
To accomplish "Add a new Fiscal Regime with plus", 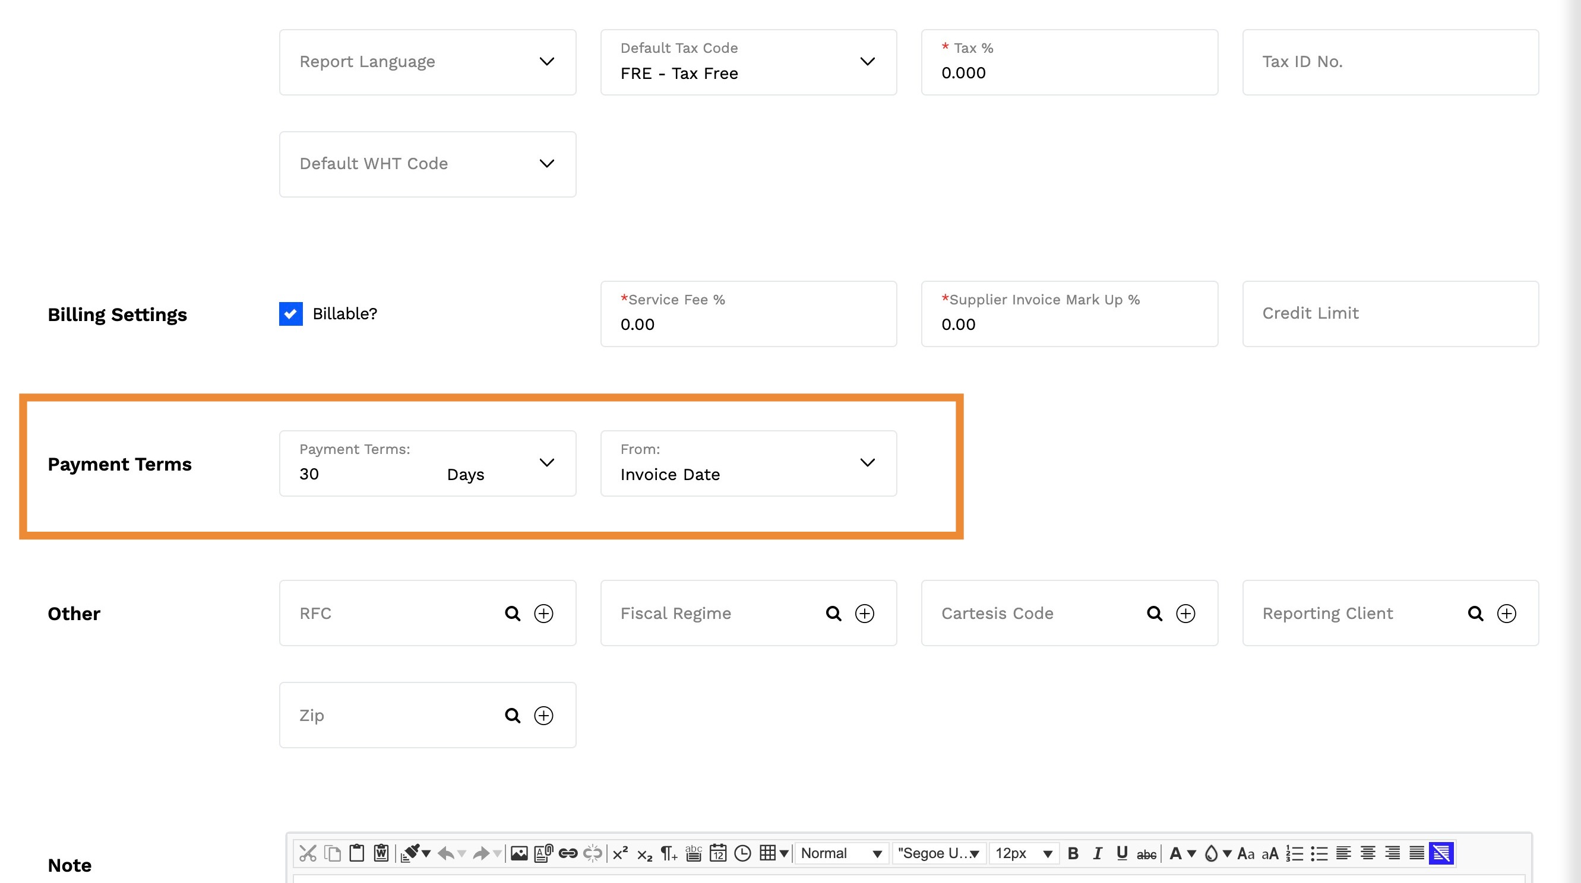I will pyautogui.click(x=865, y=613).
